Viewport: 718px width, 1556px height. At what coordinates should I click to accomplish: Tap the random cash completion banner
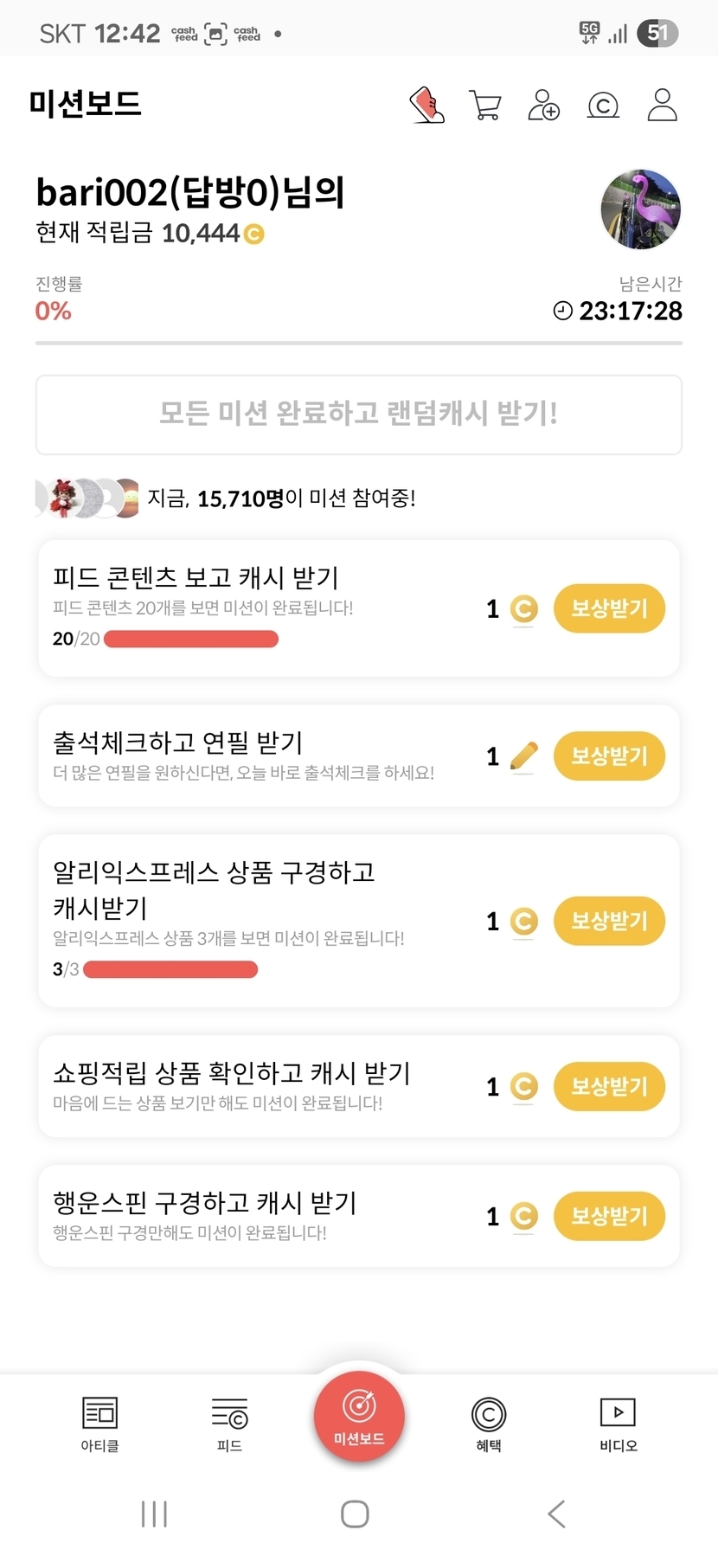tap(359, 415)
